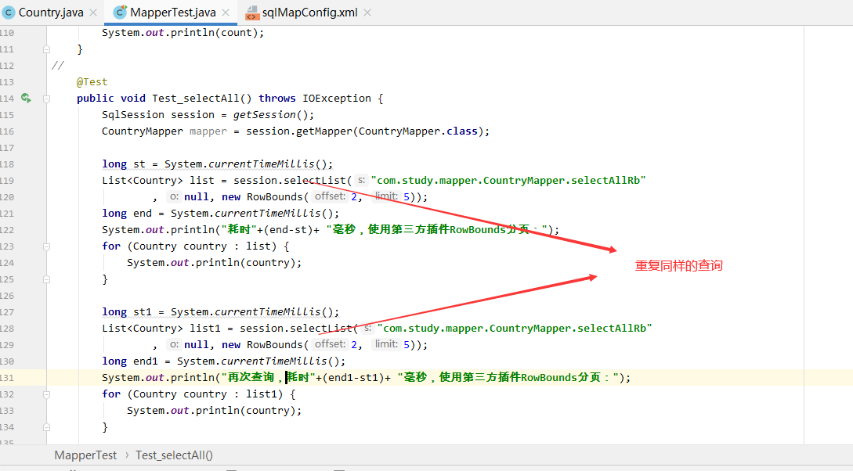Click the IOException in throws clause

[337, 99]
